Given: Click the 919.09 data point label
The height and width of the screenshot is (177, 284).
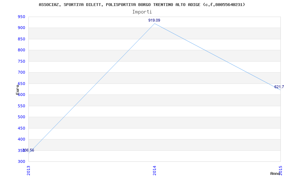Looking at the screenshot, I should [x=154, y=20].
